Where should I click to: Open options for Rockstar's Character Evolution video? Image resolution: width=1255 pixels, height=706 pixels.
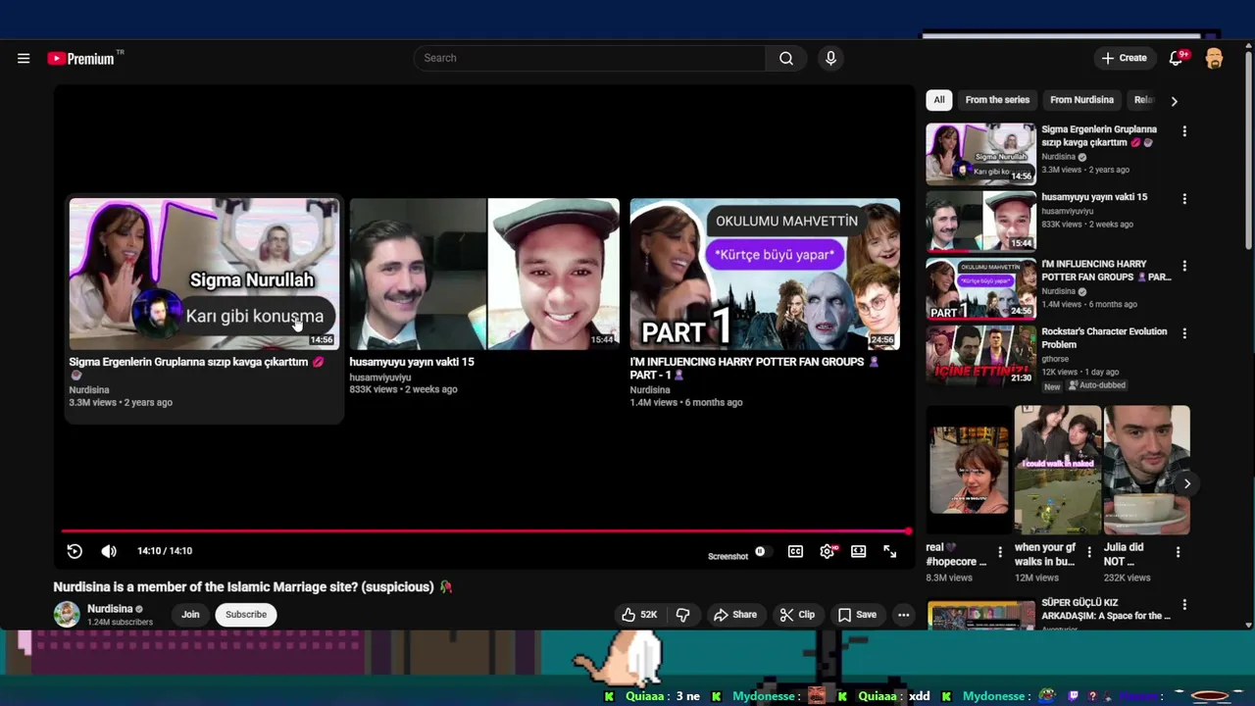click(1184, 333)
